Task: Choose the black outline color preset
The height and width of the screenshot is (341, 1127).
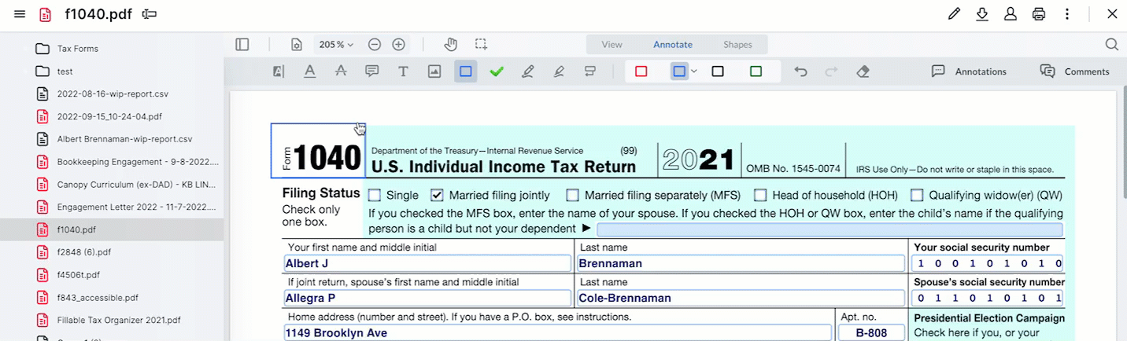Action: click(718, 71)
